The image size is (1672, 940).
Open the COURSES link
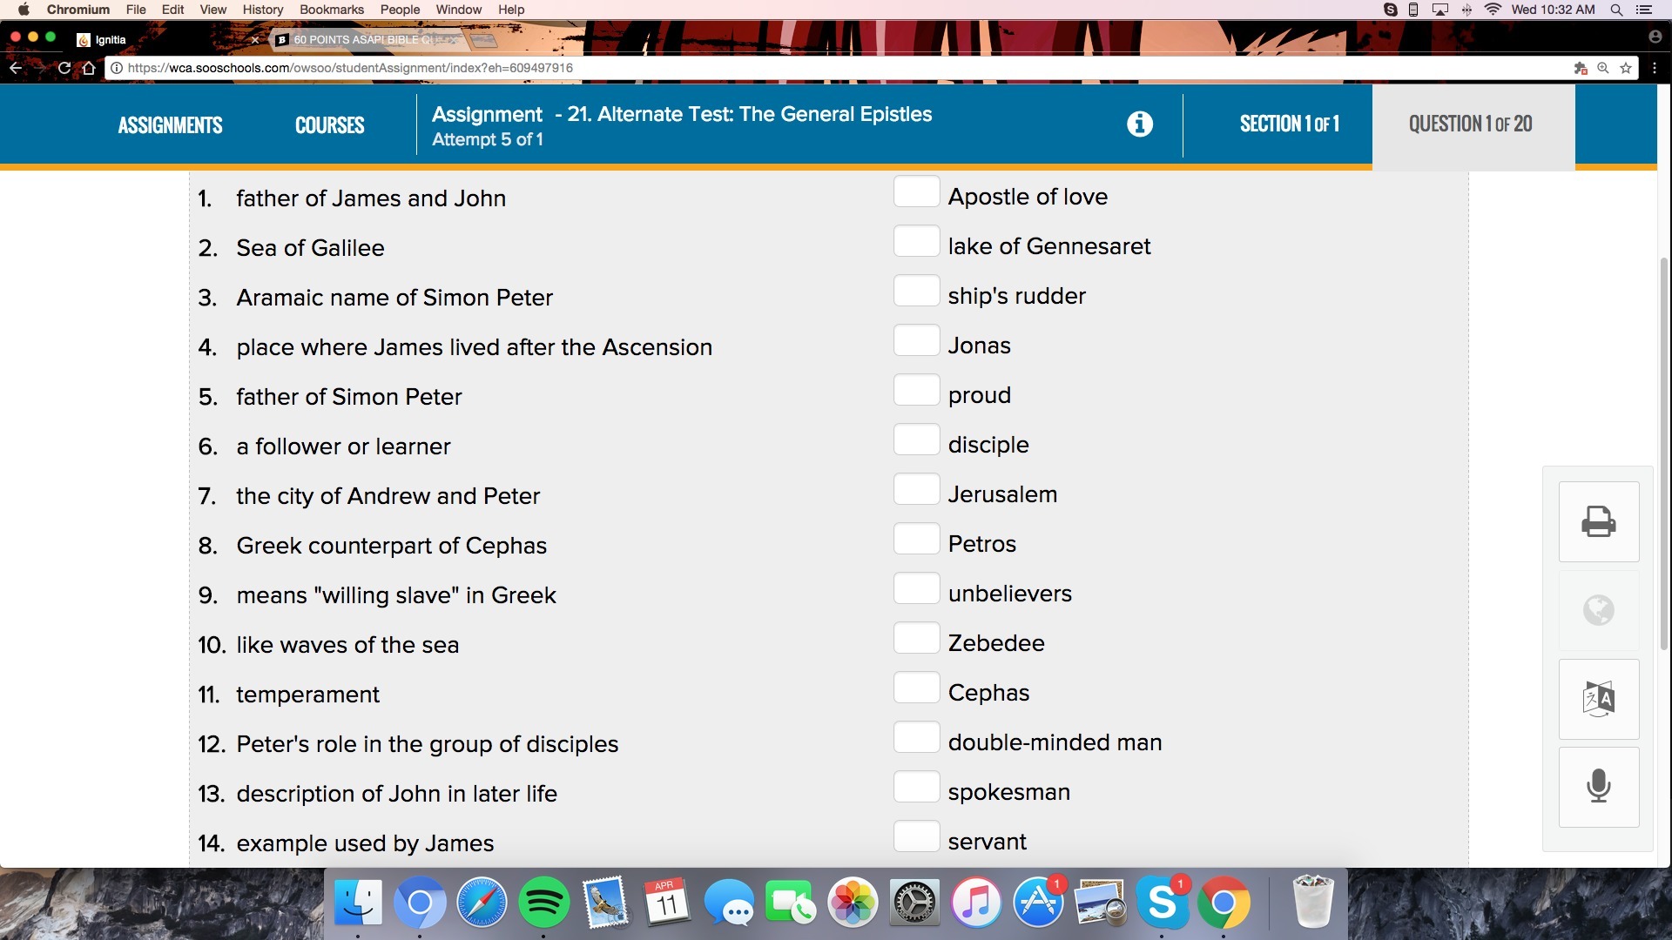click(329, 125)
